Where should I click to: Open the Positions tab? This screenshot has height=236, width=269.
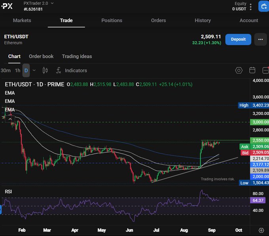112,21
